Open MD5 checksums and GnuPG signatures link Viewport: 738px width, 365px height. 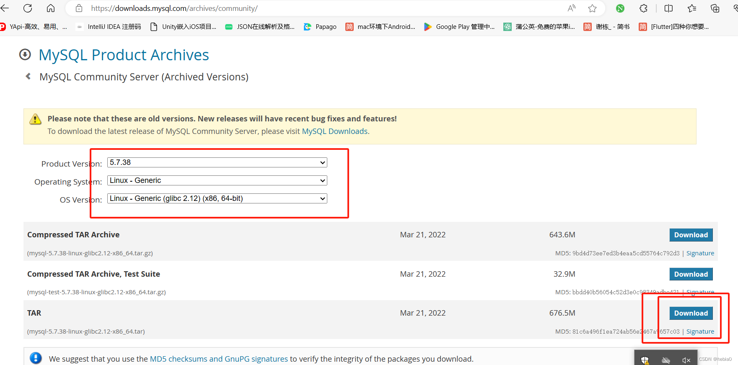(219, 359)
